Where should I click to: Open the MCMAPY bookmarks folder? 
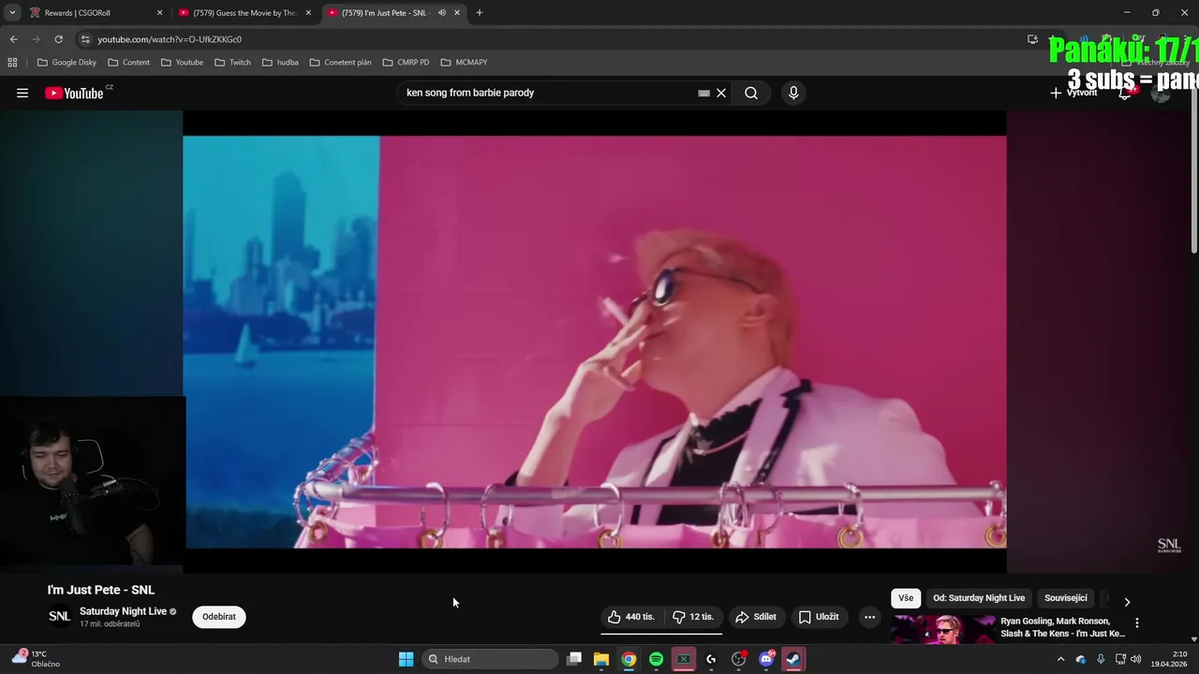464,63
